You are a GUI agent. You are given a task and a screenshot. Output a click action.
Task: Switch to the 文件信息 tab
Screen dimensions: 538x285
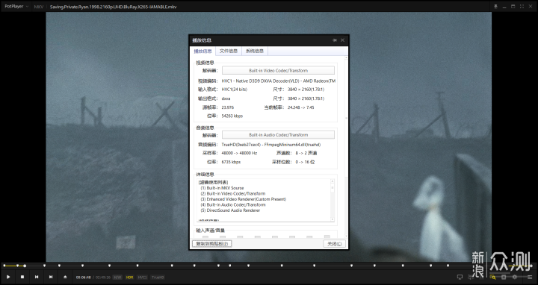point(229,51)
